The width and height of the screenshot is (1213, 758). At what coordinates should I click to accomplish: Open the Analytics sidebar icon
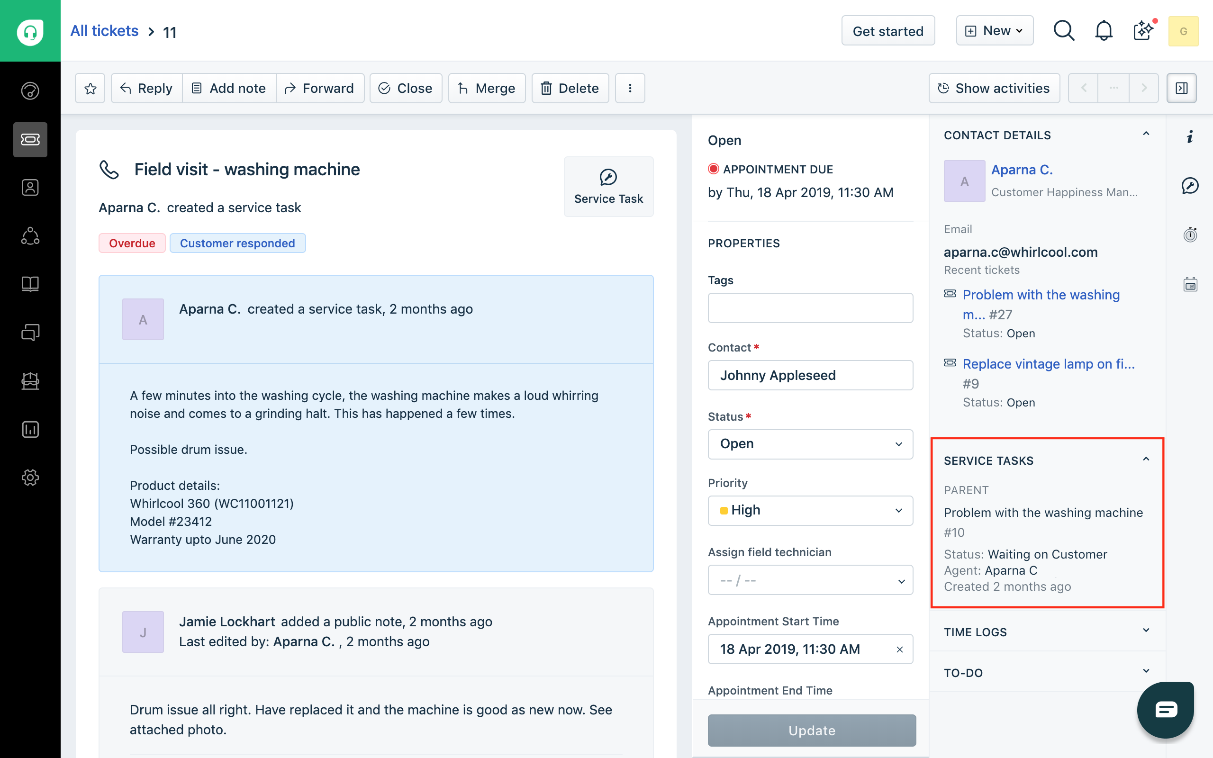30,429
